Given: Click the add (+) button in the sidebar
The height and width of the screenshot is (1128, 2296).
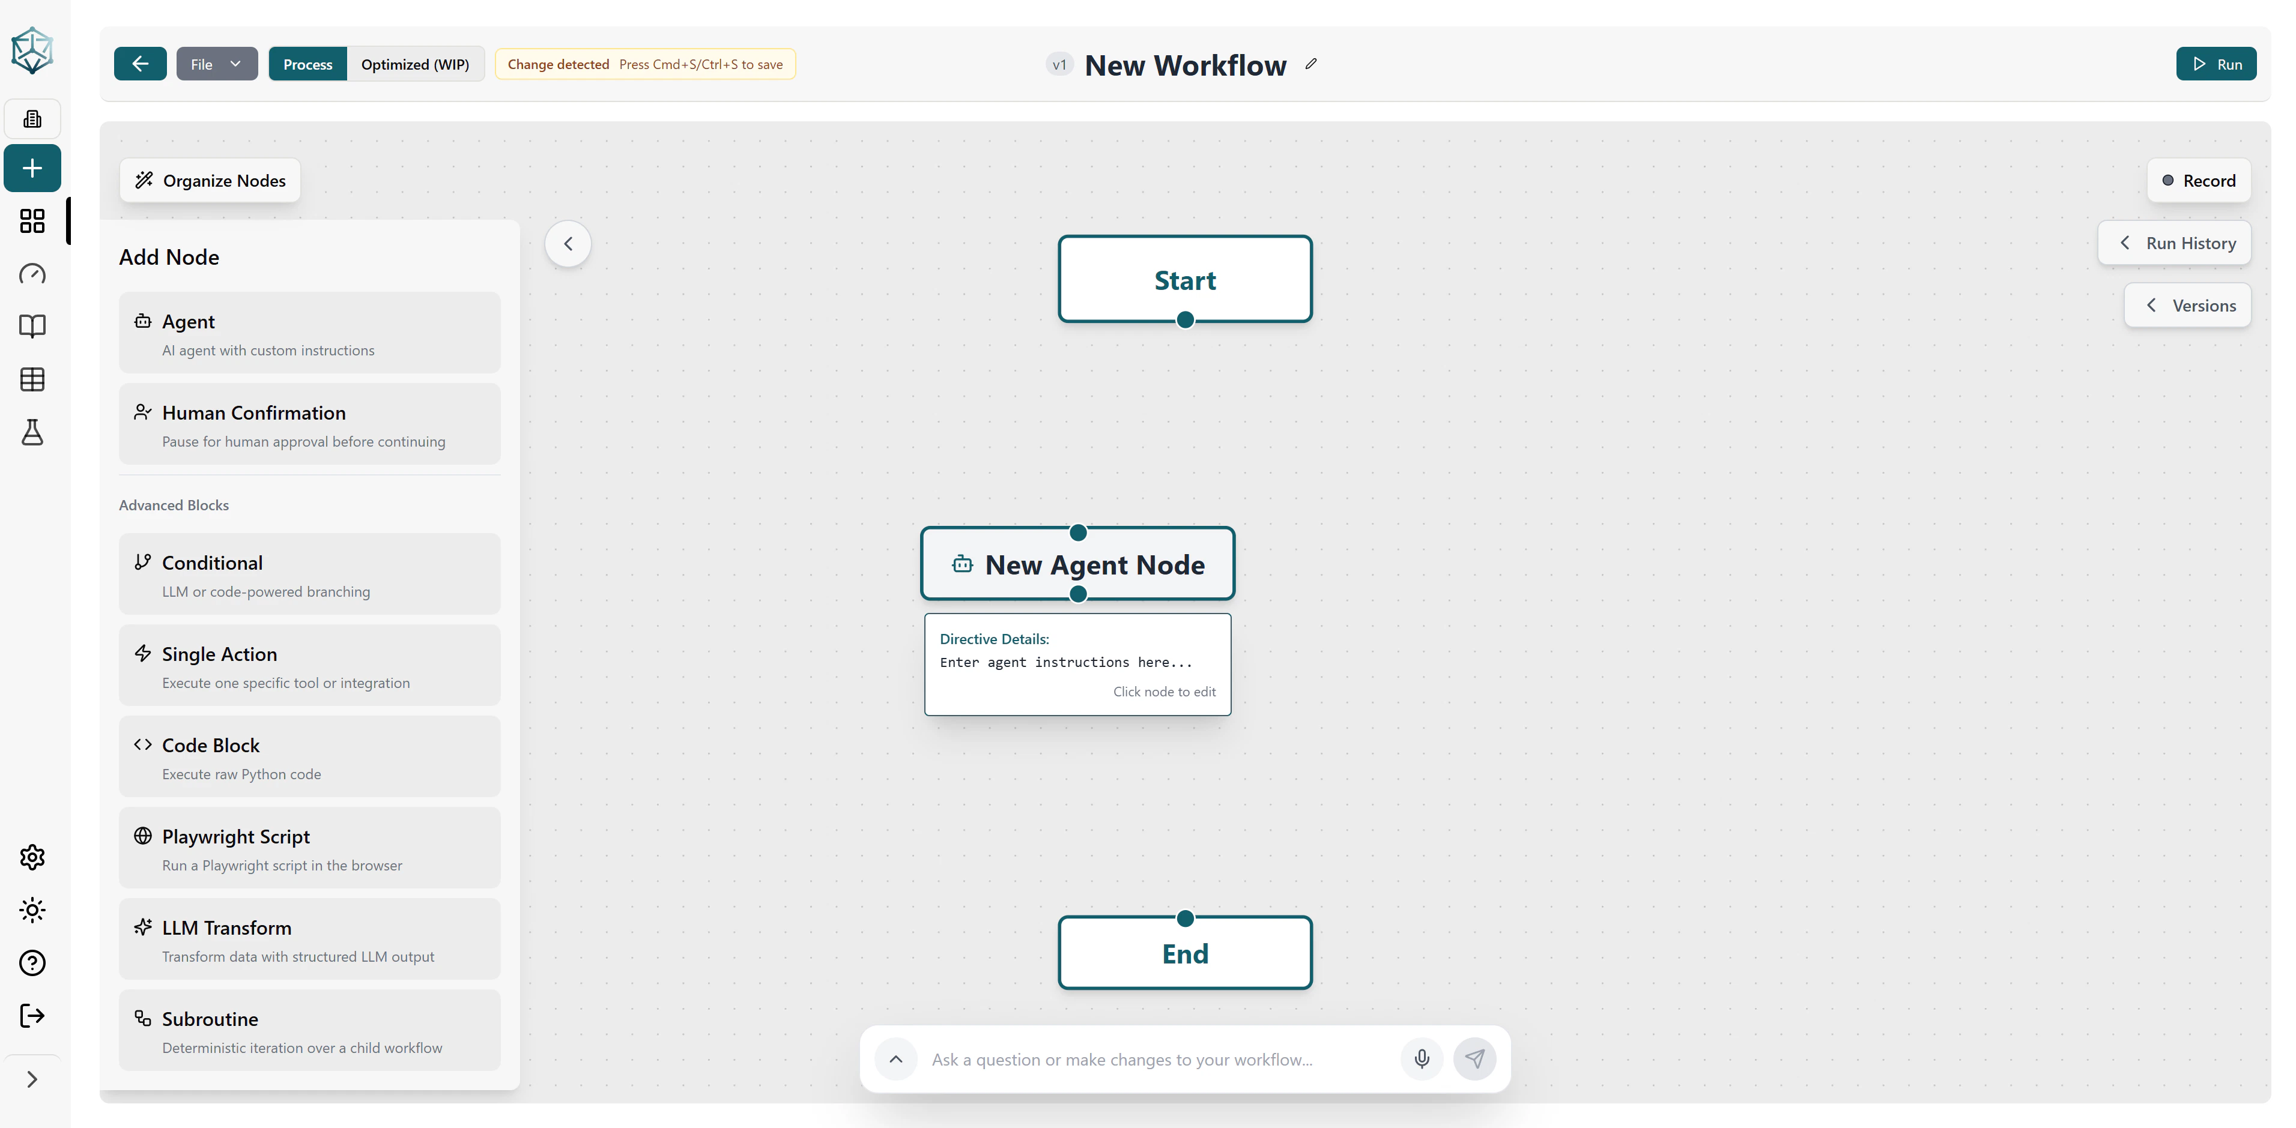Looking at the screenshot, I should tap(32, 167).
